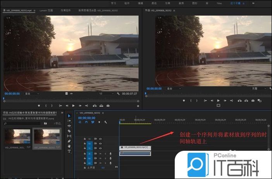Select VID_20190808_183312.mp4 clip on timeline
272x179 pixels.
click(x=135, y=147)
